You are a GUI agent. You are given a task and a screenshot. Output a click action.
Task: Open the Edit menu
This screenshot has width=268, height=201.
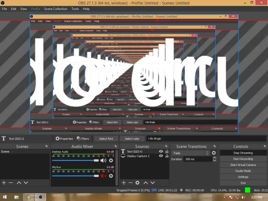14,9
